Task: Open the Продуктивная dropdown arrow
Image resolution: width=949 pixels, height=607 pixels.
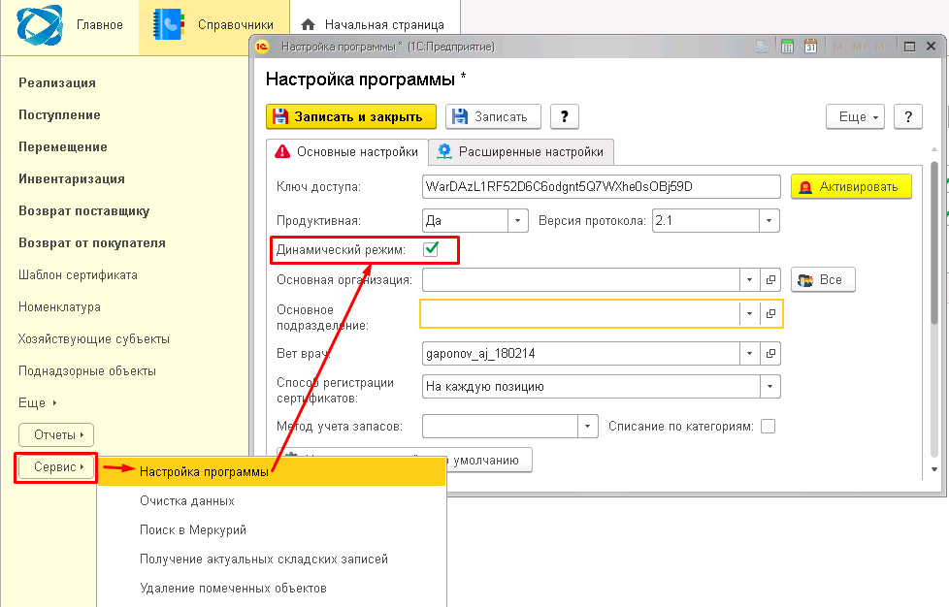Action: coord(517,221)
